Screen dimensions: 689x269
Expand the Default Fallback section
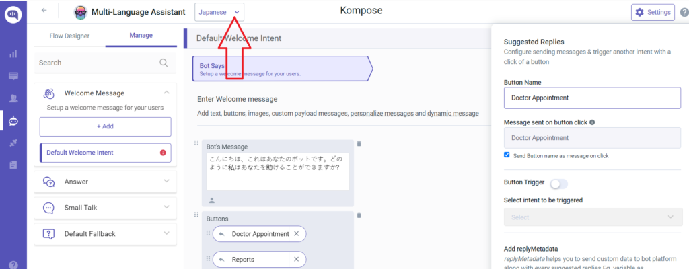click(x=167, y=233)
